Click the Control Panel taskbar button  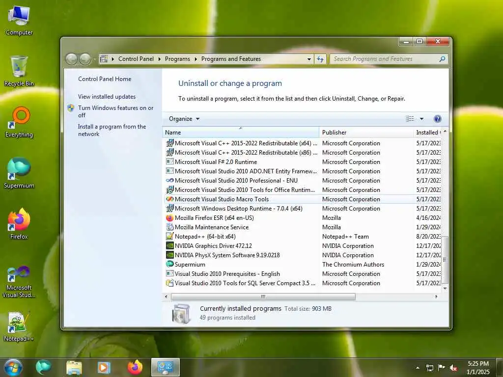coord(166,367)
